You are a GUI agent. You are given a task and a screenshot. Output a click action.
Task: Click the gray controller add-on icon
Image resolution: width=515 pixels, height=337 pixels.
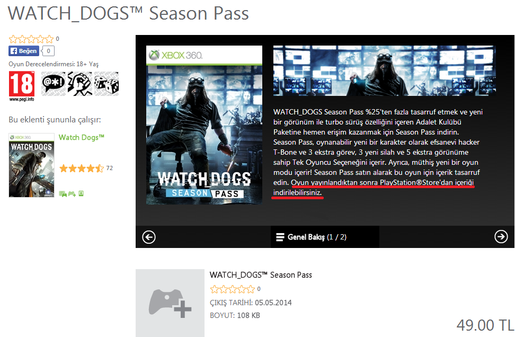170,303
